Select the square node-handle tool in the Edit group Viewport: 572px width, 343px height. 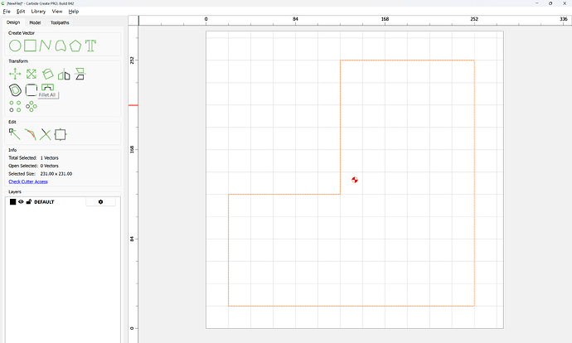(61, 134)
